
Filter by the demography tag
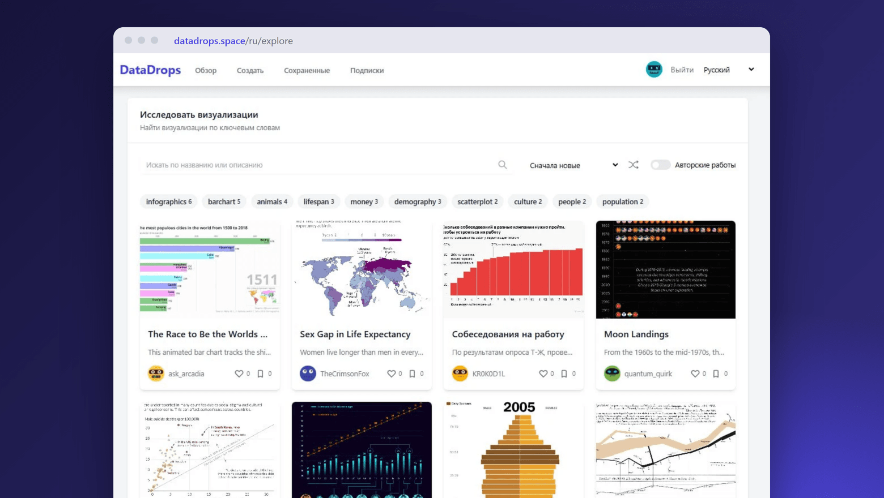pos(418,201)
